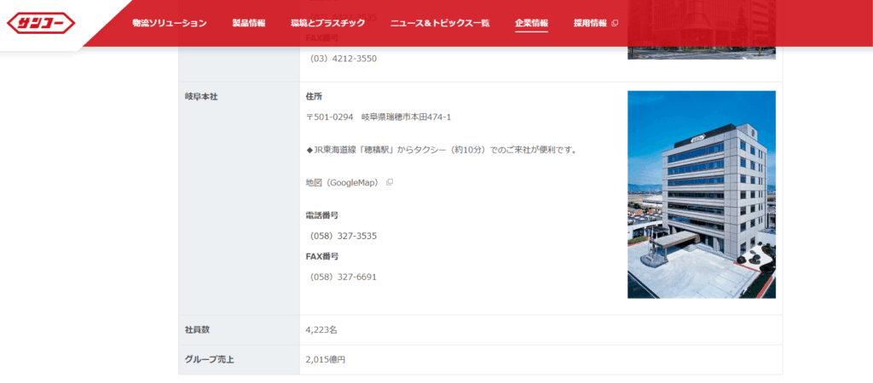
Task: Click the 社員数 row label
Action: click(195, 329)
